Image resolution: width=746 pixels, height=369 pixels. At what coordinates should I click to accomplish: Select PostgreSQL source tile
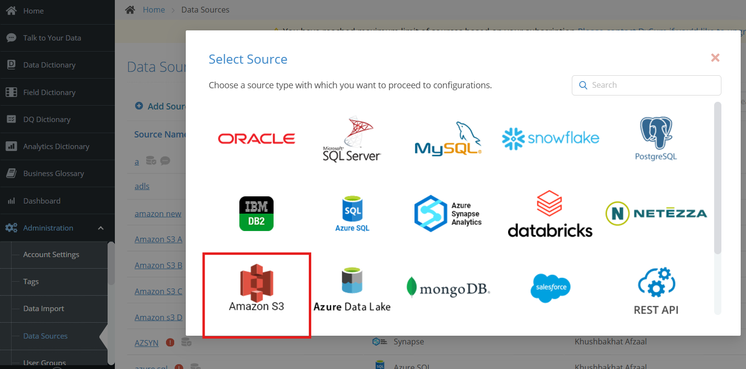[x=656, y=139]
